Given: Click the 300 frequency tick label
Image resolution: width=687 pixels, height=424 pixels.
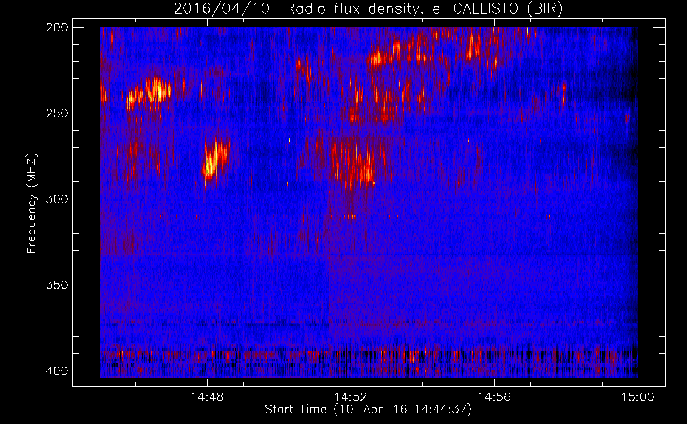Looking at the screenshot, I should pyautogui.click(x=56, y=199).
